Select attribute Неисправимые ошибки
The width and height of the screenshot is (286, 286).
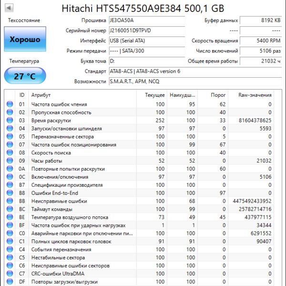pyautogui.click(x=59, y=201)
